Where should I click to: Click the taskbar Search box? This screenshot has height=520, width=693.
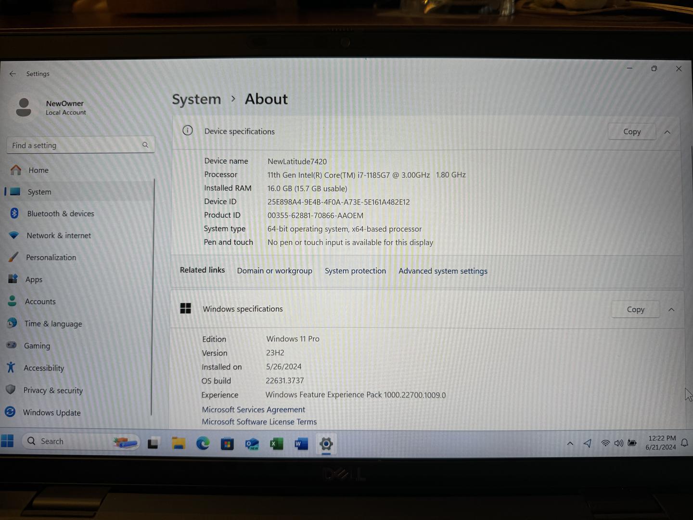point(81,441)
